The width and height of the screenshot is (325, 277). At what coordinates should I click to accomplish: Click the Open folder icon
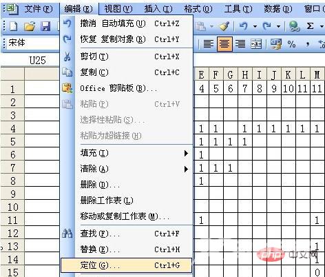click(30, 26)
